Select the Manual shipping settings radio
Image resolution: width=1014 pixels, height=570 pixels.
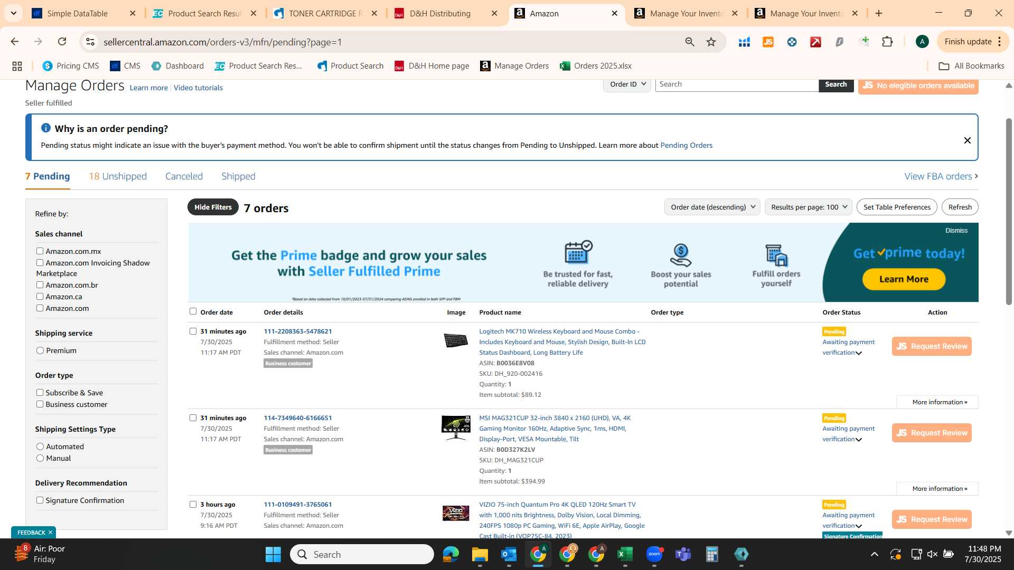click(40, 458)
